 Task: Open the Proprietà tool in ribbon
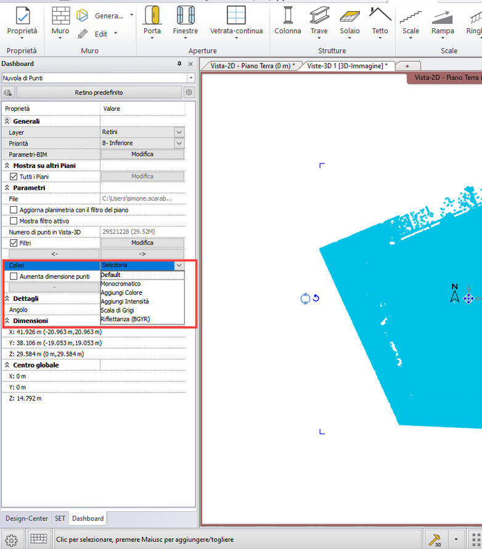[x=22, y=22]
